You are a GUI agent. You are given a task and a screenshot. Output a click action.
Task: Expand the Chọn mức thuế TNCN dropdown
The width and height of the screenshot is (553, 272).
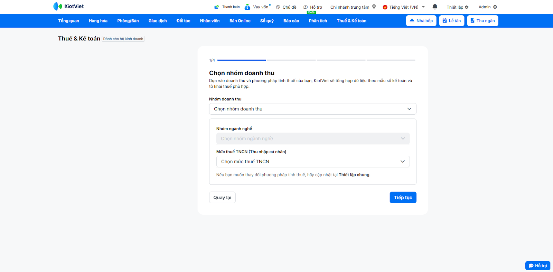click(313, 162)
